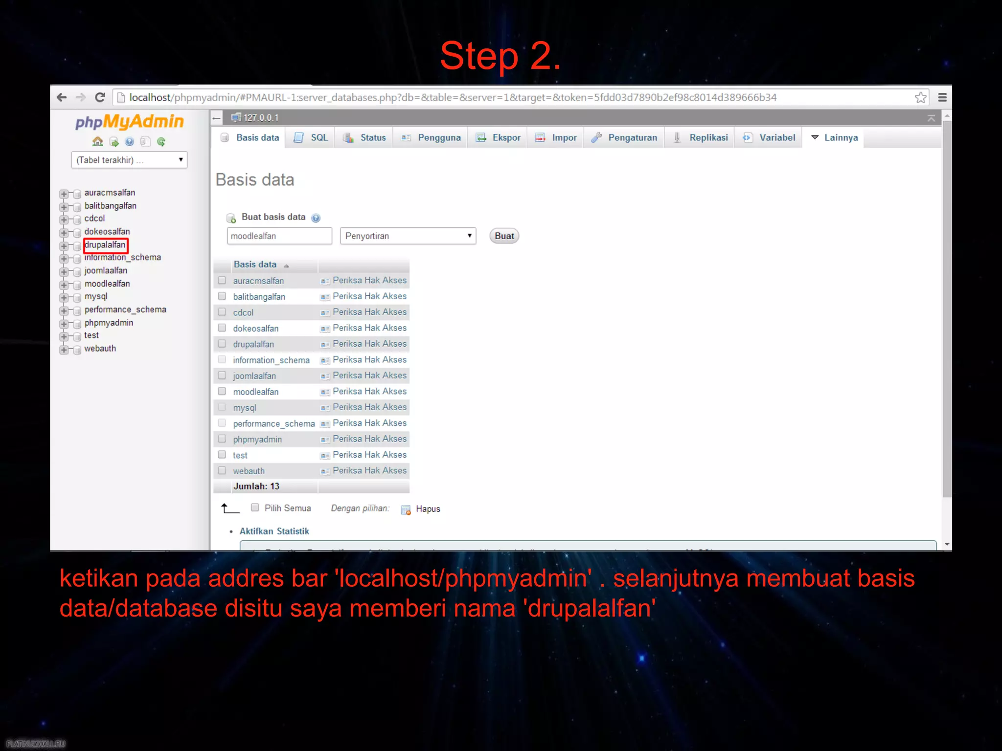Open the Pengguna tab
This screenshot has height=751, width=1002.
pyautogui.click(x=431, y=138)
